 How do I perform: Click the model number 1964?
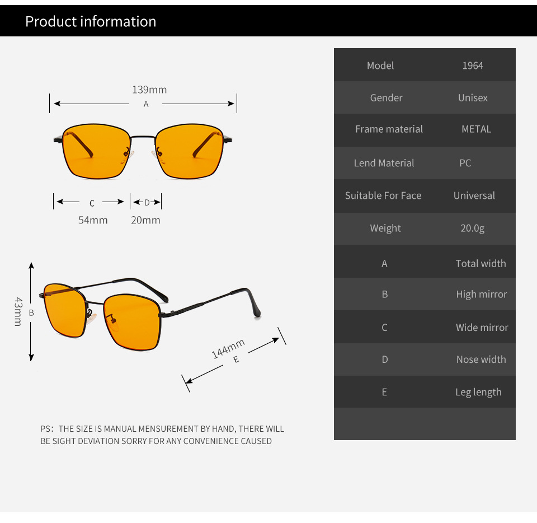[x=473, y=66]
